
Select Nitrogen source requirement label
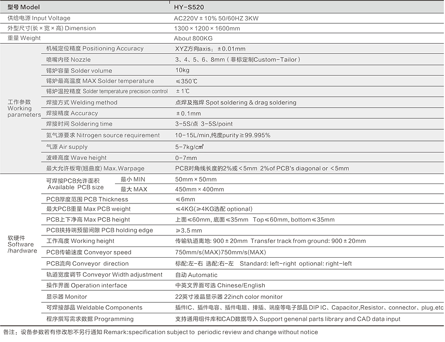tap(103, 135)
